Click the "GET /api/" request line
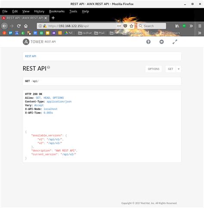This screenshot has height=208, width=204. tap(32, 81)
